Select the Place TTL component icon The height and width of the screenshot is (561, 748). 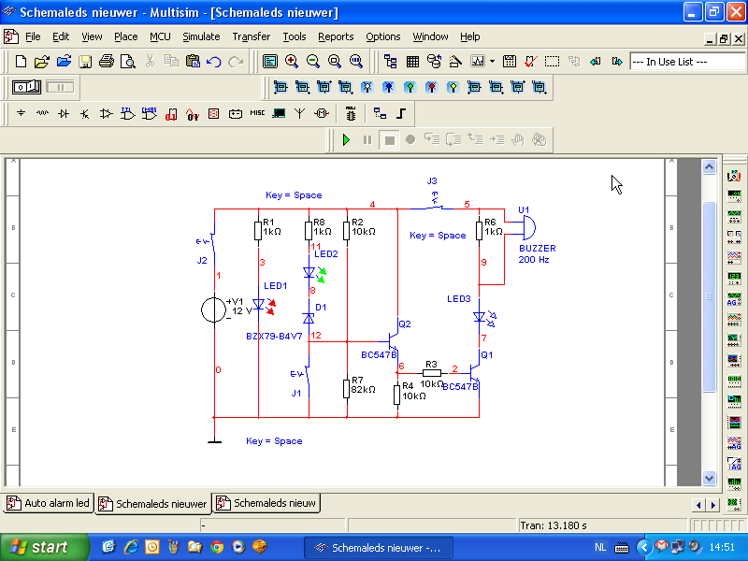tap(127, 114)
